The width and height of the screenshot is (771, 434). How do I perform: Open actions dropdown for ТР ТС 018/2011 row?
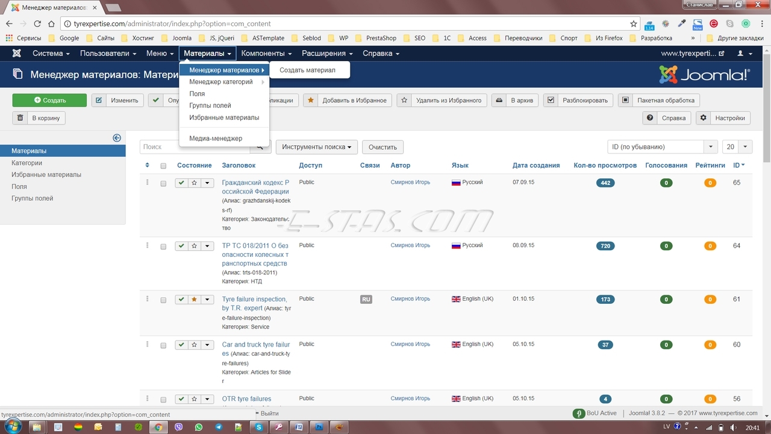[207, 246]
